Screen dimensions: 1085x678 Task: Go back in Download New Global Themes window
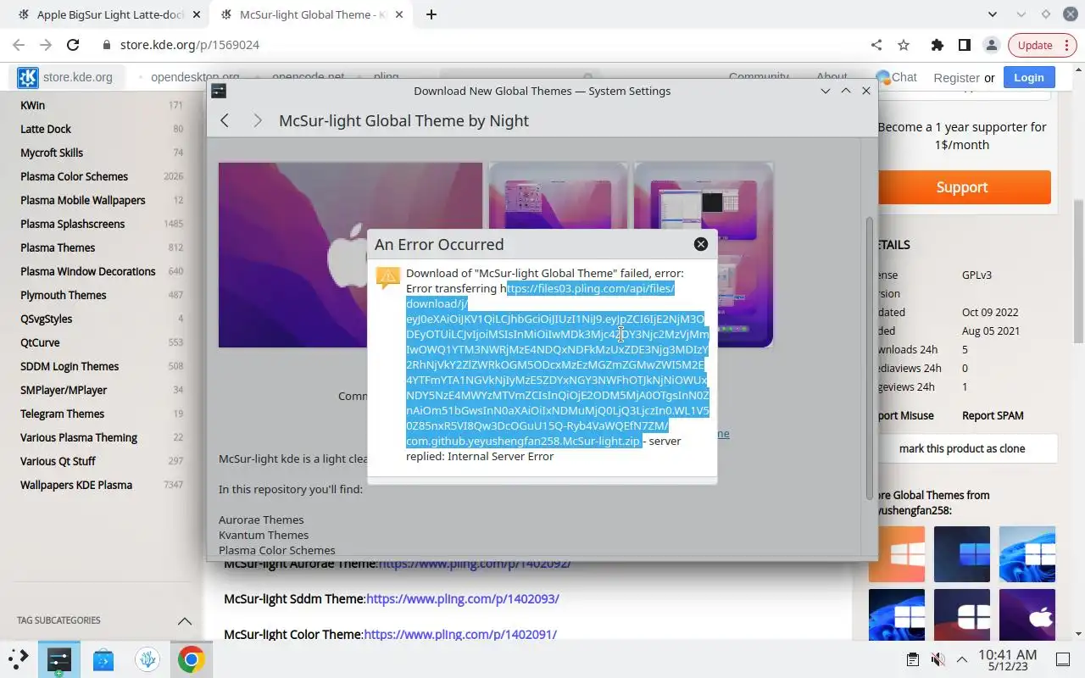[225, 120]
